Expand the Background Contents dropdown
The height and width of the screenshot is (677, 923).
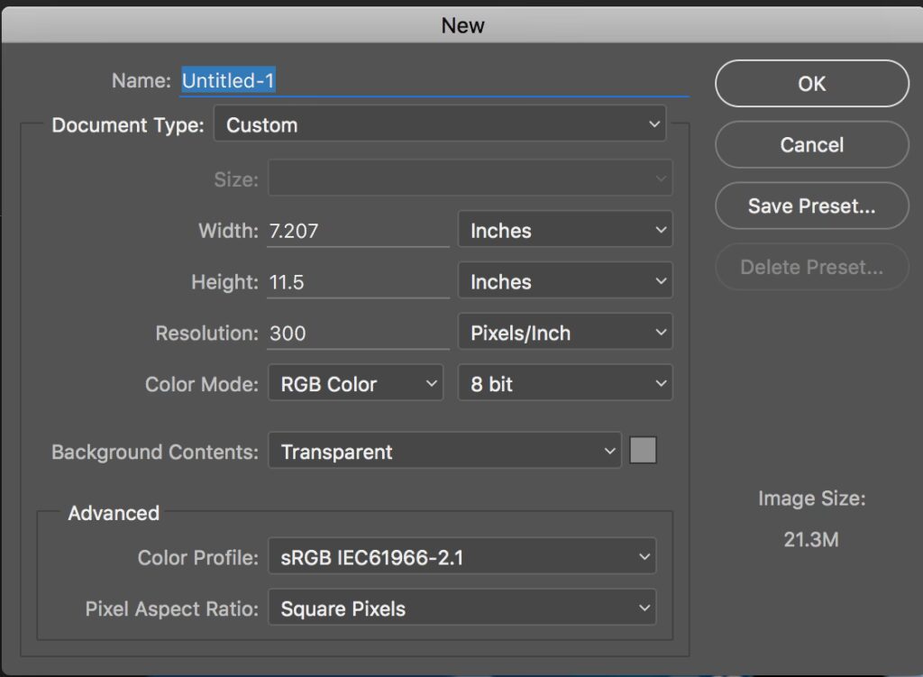(444, 453)
